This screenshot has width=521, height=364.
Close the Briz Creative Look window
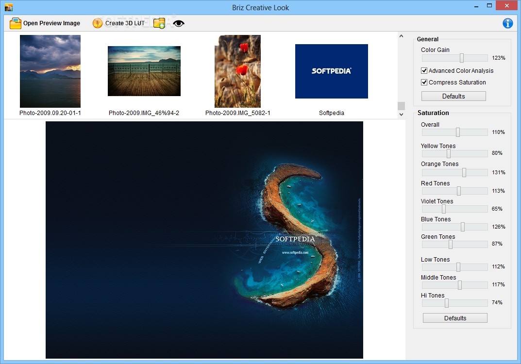(507, 6)
